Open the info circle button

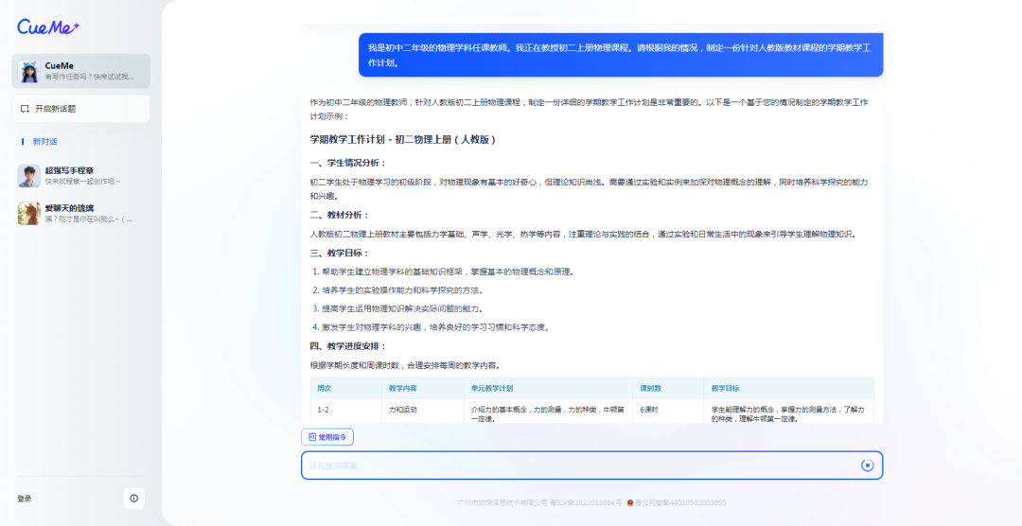[133, 499]
